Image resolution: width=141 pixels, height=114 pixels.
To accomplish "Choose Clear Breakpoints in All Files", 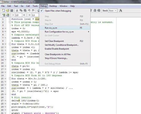I will click(65, 54).
